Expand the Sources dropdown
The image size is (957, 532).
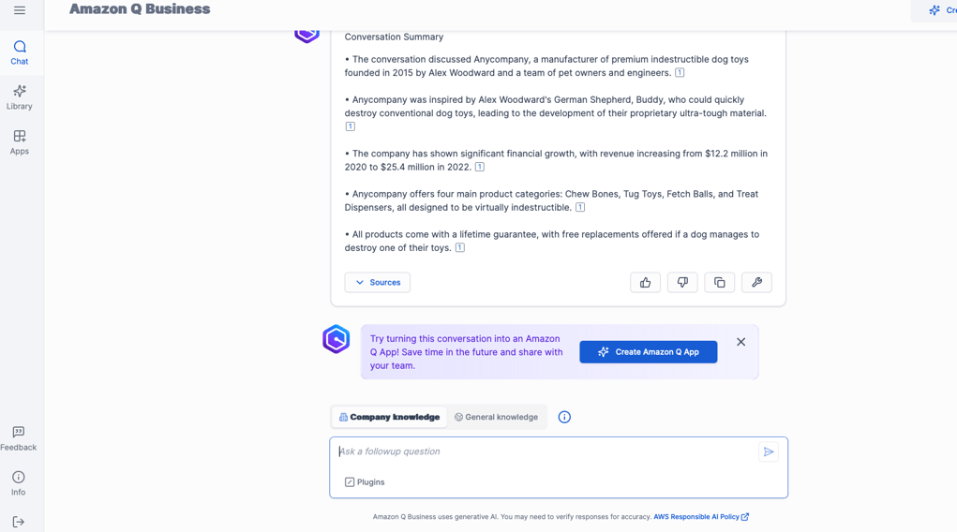[x=377, y=283]
